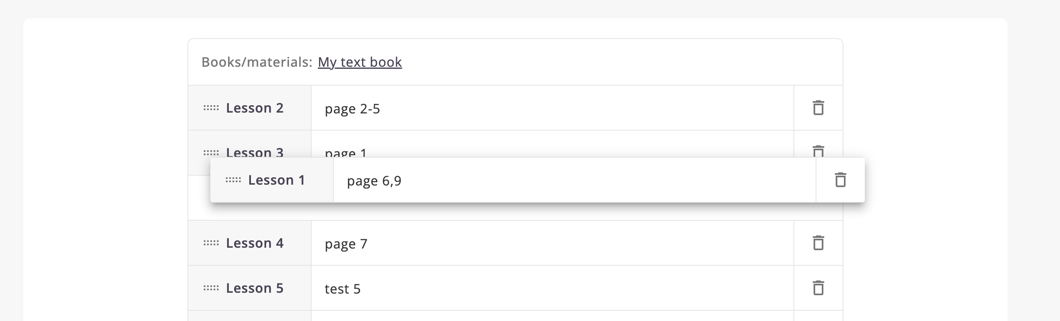Click trash icon on Lesson 3 row

click(x=818, y=151)
